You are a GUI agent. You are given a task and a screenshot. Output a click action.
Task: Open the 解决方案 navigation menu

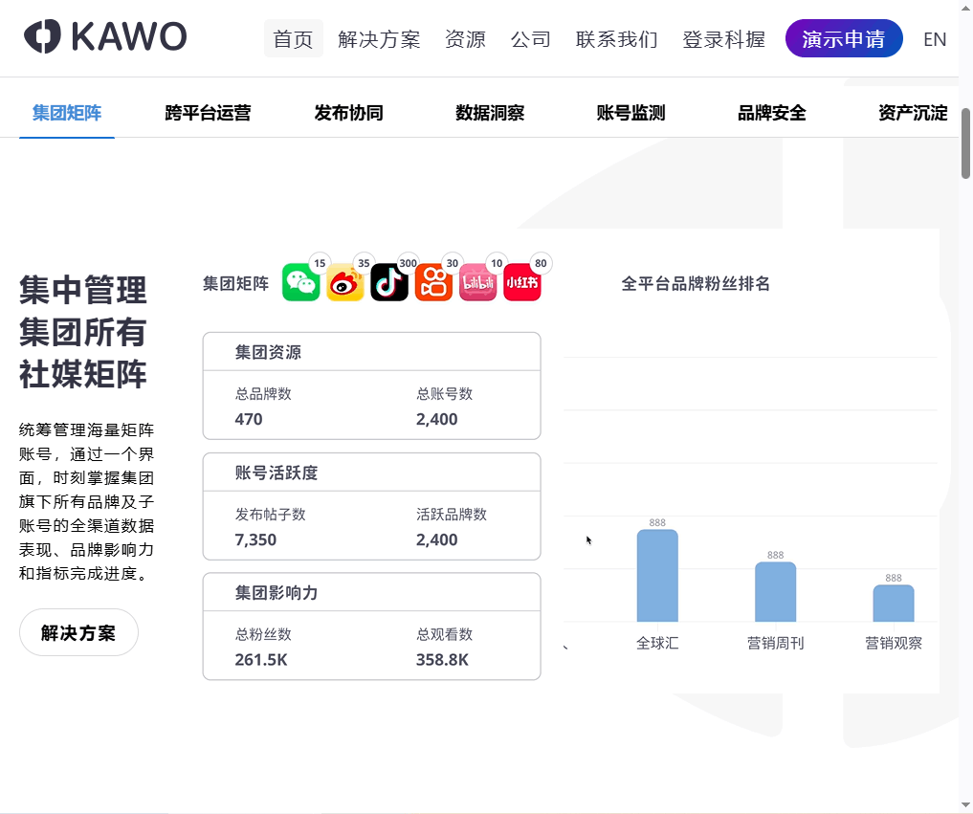[379, 38]
